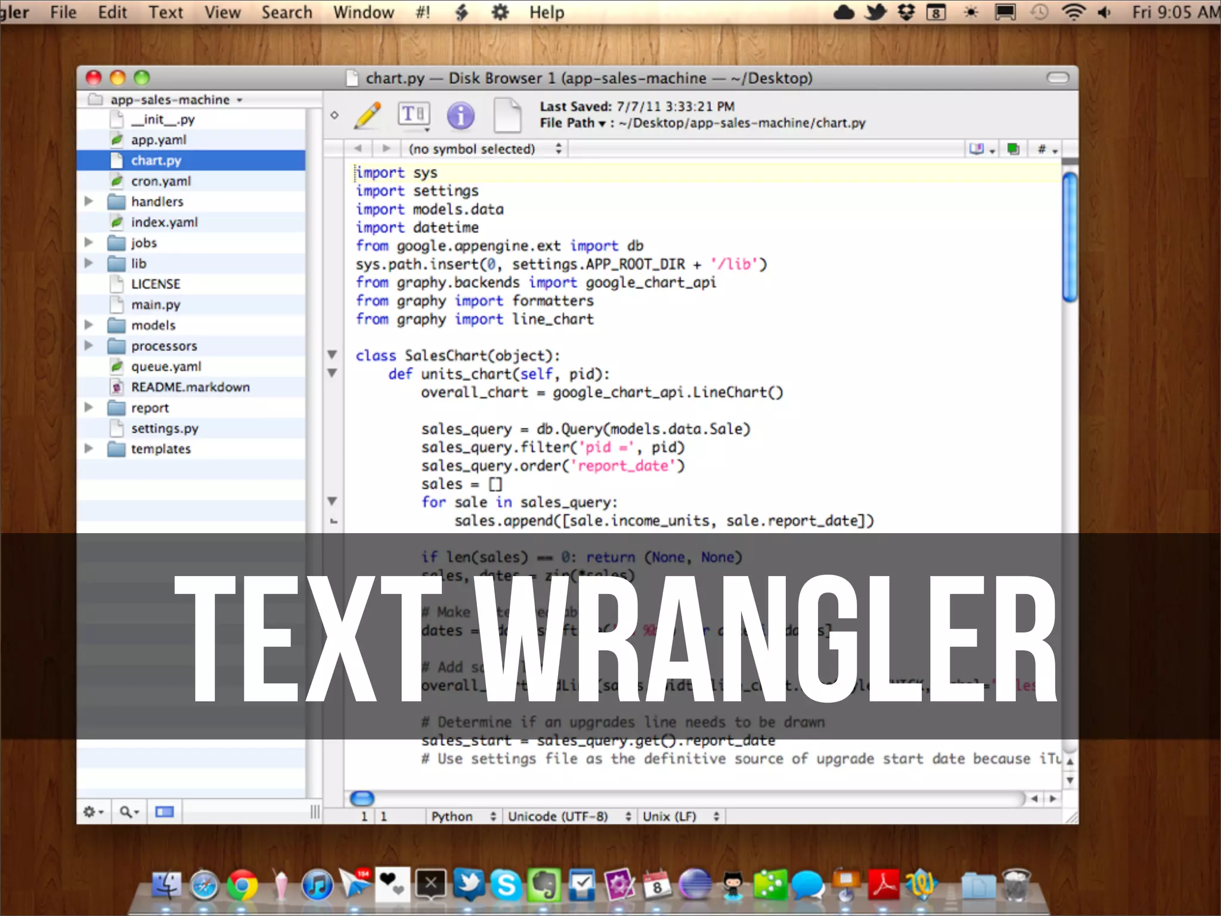Image resolution: width=1221 pixels, height=916 pixels.
Task: Expand the jobs folder
Action: tap(89, 242)
